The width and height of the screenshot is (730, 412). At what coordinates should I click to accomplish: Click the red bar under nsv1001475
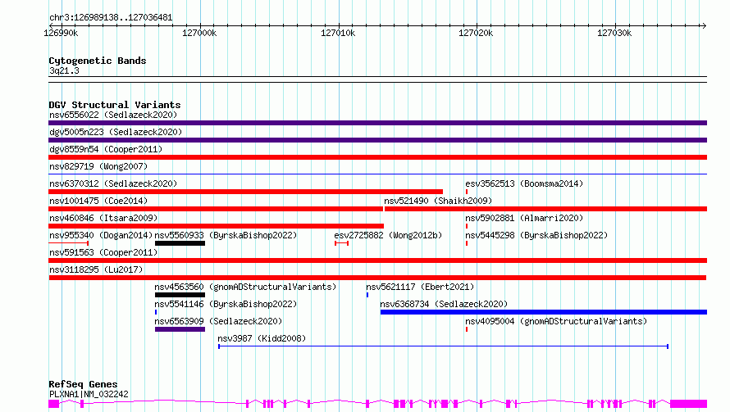(x=216, y=209)
